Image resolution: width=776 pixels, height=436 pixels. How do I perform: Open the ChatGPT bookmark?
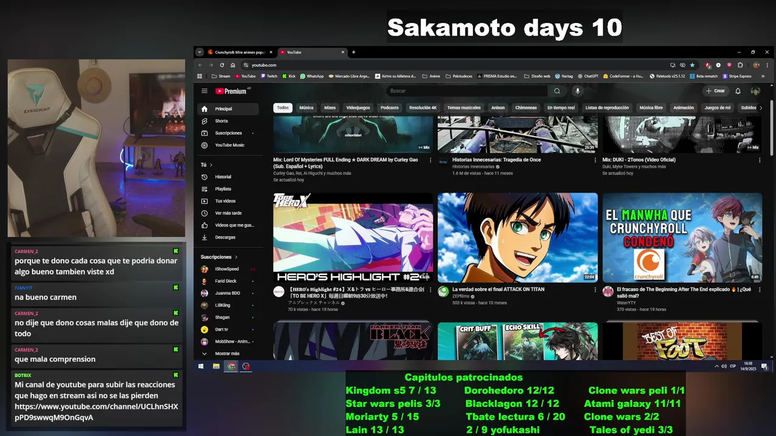(x=587, y=76)
